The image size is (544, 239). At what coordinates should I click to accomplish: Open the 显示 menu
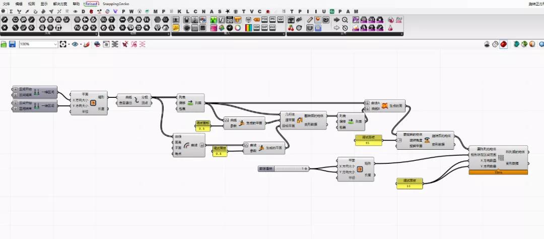pos(44,4)
